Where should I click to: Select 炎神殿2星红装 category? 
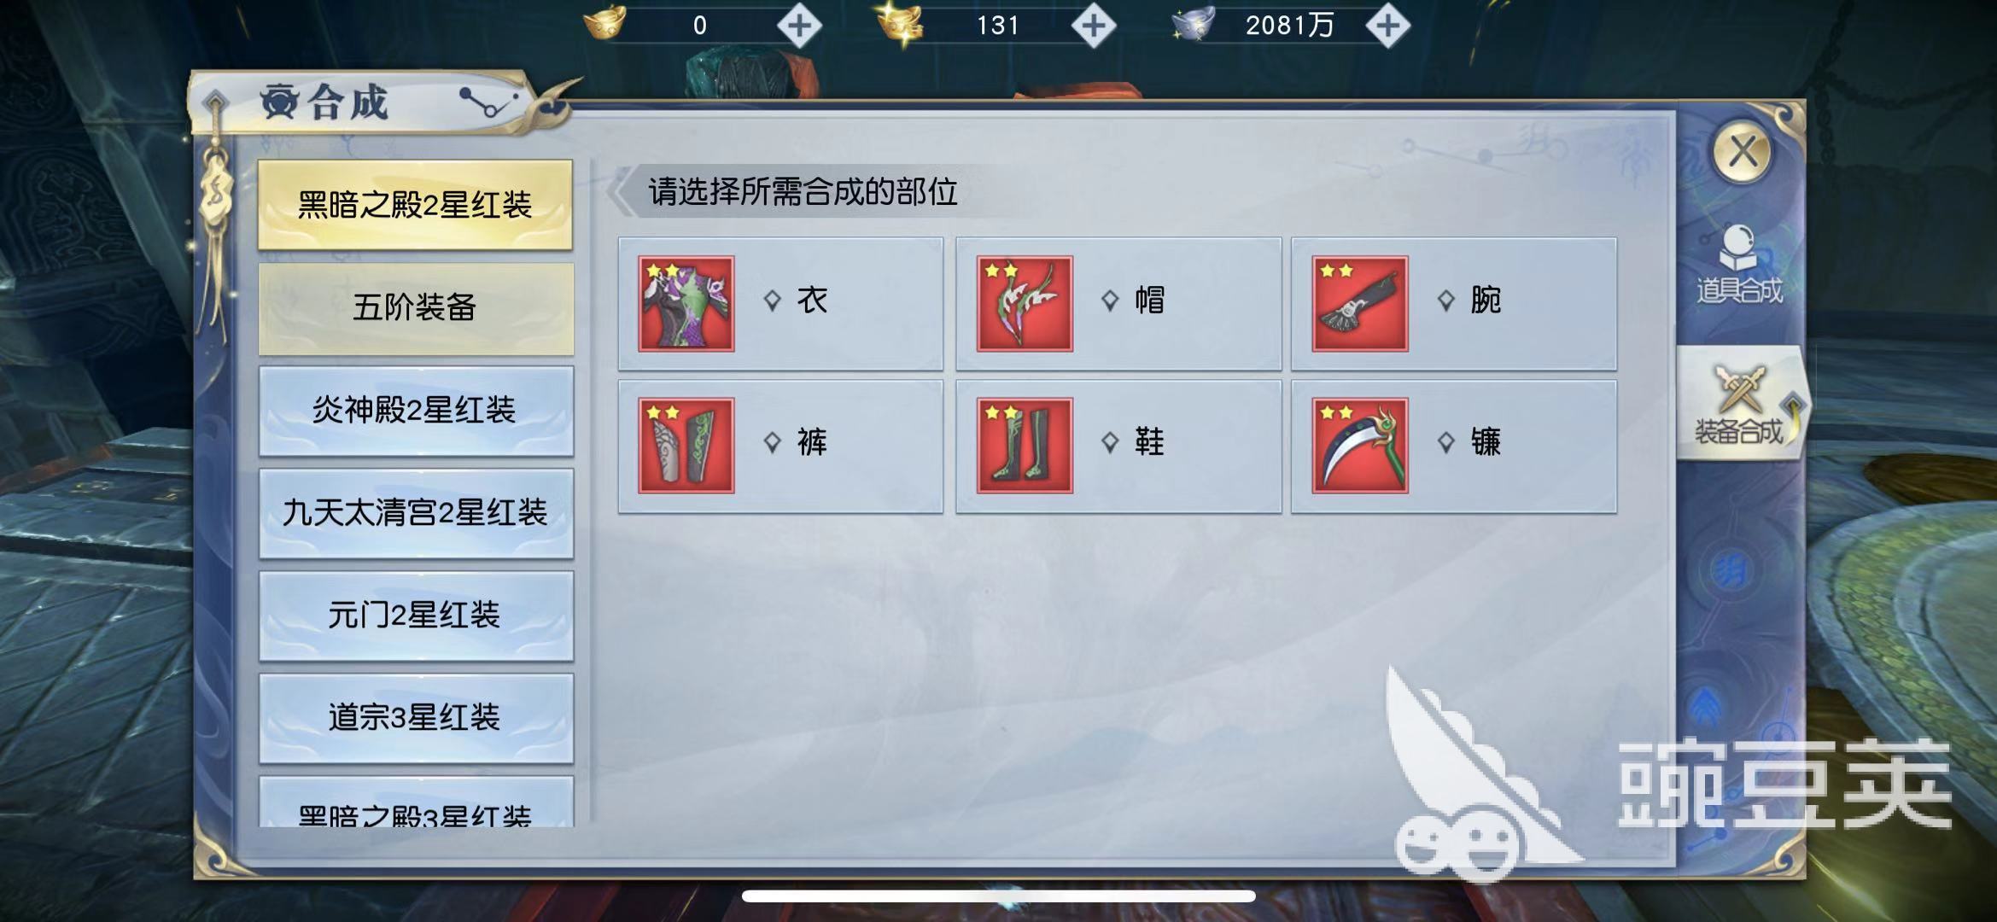[x=416, y=411]
